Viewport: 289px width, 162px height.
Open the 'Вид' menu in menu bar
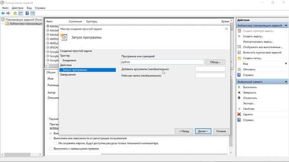point(29,8)
